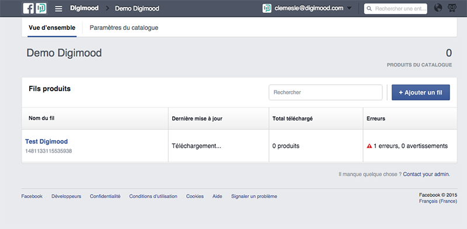Click the 'Fils produits' heading
The image size is (467, 229).
50,89
